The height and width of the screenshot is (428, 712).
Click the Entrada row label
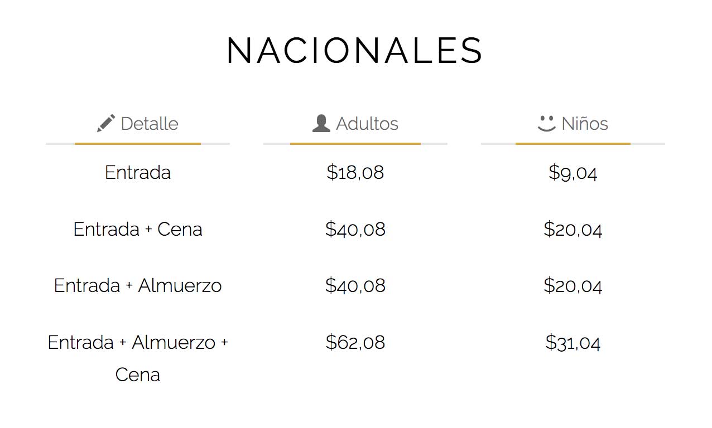pos(138,172)
